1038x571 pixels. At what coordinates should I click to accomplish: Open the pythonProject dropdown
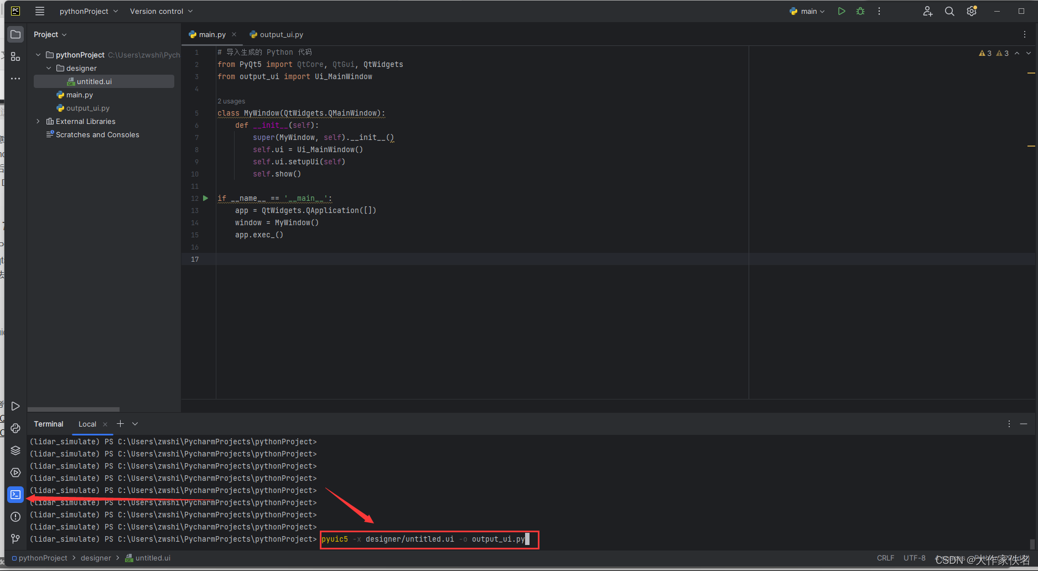tap(89, 11)
